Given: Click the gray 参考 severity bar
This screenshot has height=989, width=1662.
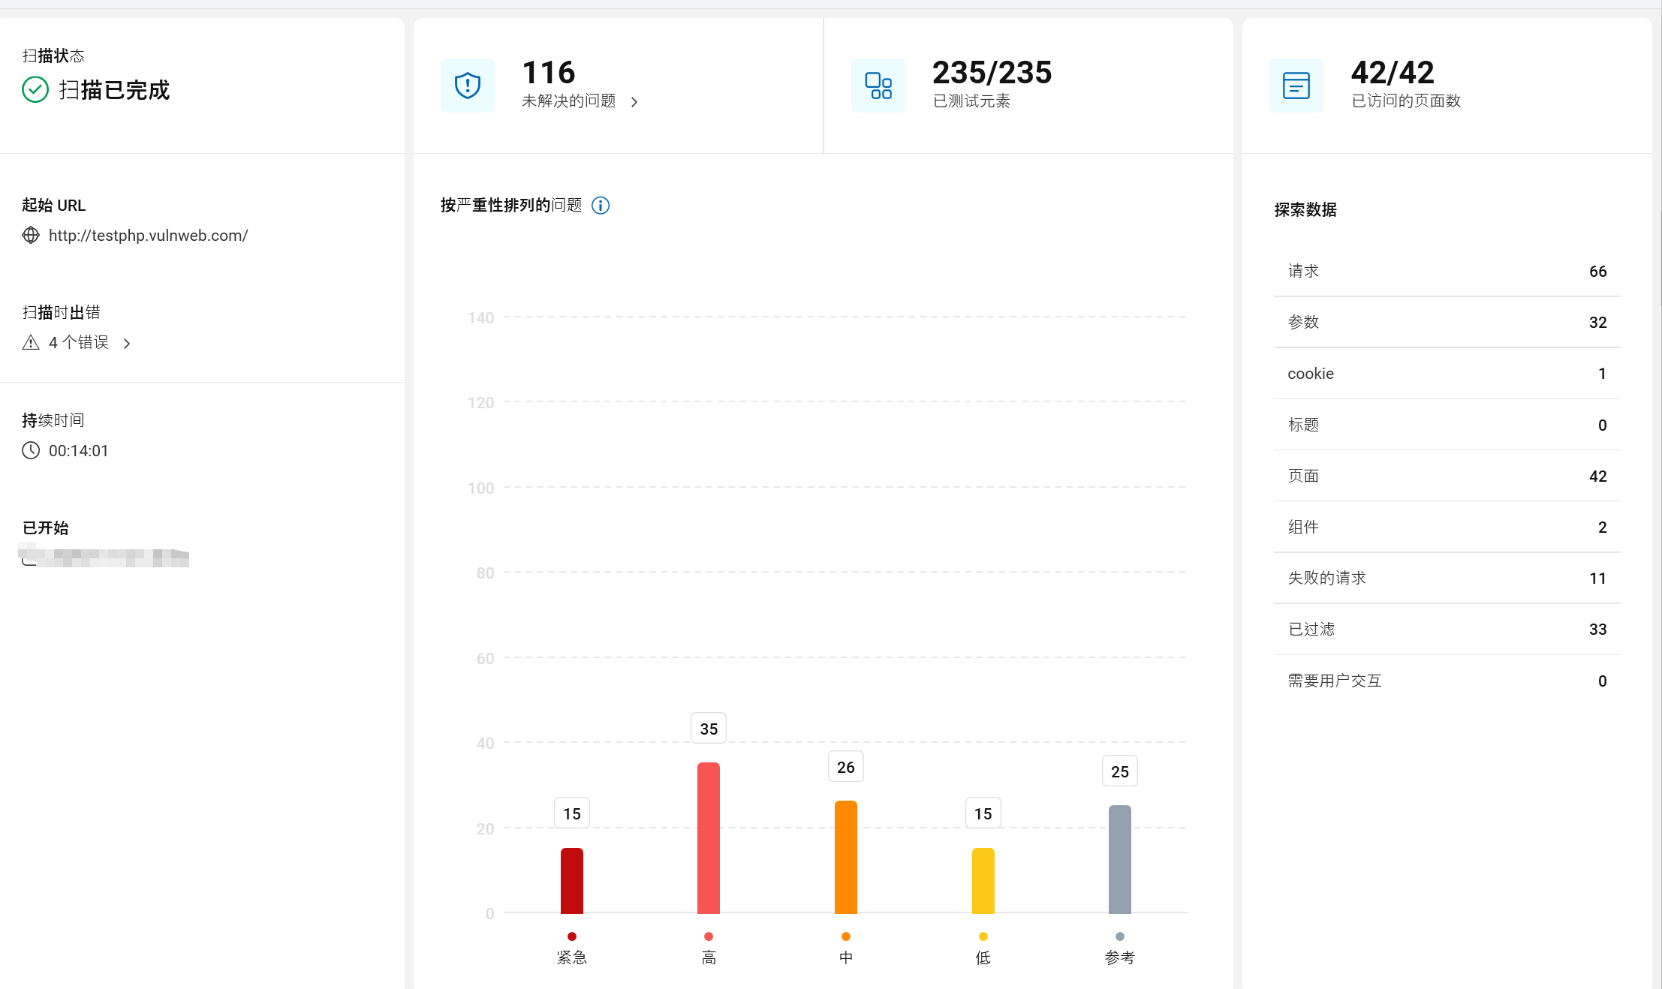Looking at the screenshot, I should (1120, 860).
